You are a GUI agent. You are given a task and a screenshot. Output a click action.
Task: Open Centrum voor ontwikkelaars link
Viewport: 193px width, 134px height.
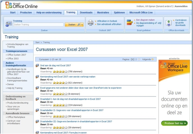[14, 122]
